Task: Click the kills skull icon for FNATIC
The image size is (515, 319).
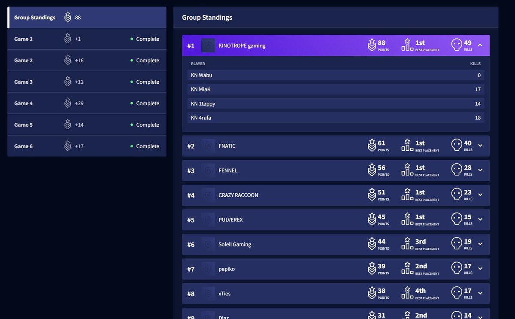Action: click(x=457, y=146)
